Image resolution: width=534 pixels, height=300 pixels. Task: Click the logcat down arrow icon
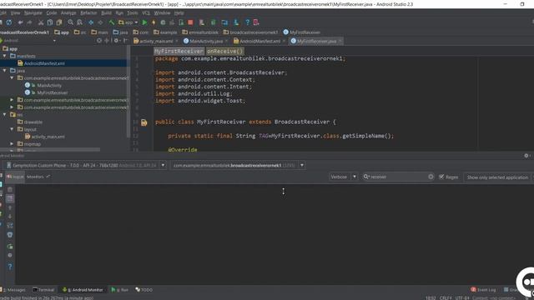10,217
